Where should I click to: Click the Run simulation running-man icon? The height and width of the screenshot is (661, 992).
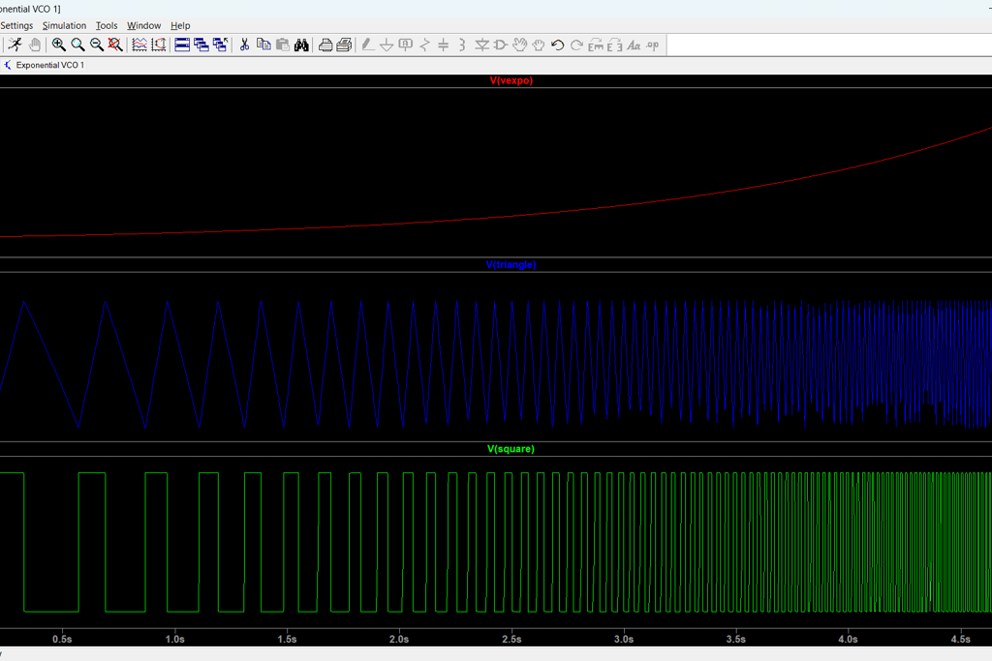point(15,45)
